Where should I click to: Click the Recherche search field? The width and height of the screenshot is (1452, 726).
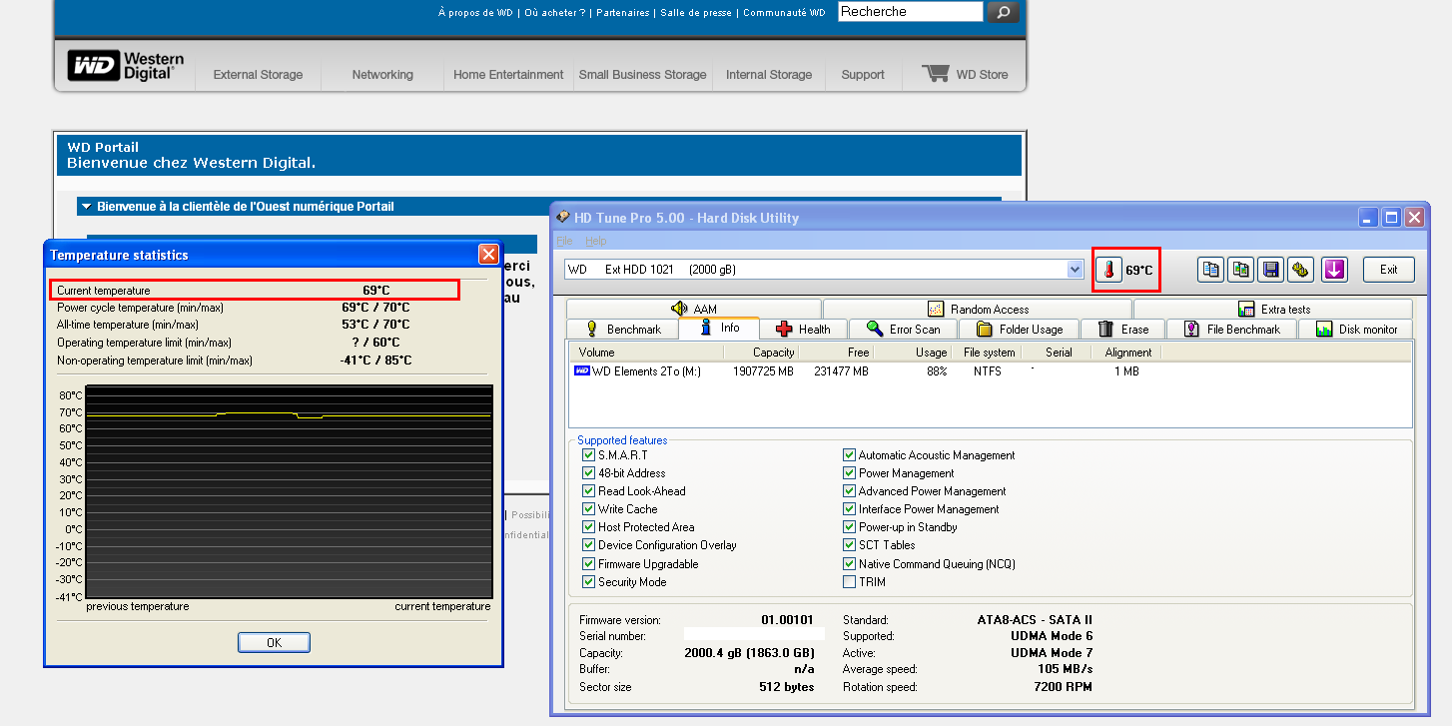click(910, 12)
